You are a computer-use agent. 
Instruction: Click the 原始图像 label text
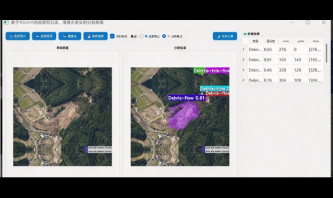pyautogui.click(x=62, y=48)
